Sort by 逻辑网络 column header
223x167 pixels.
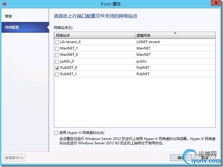(175, 35)
